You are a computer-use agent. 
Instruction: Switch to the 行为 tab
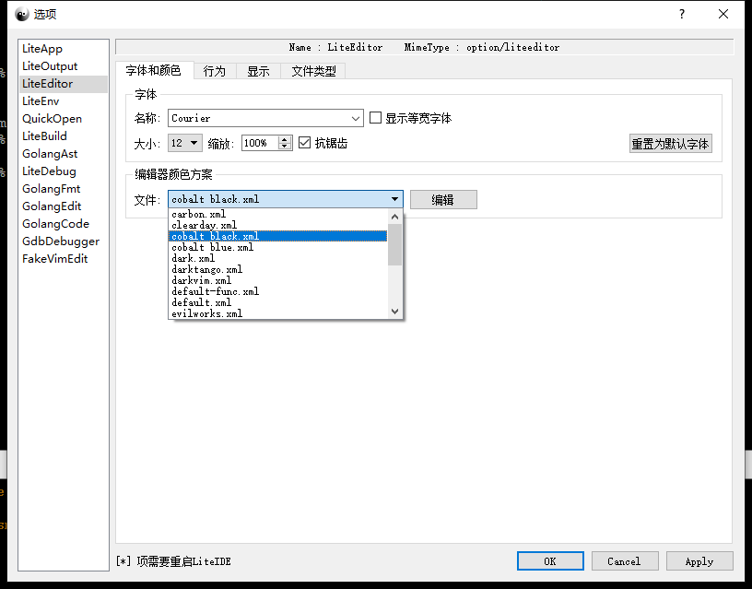(215, 71)
